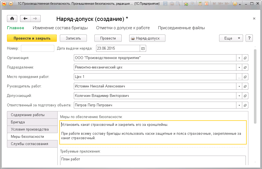Select the Бригада side tab
Image resolution: width=262 pixels, height=169 pixels.
click(18, 122)
